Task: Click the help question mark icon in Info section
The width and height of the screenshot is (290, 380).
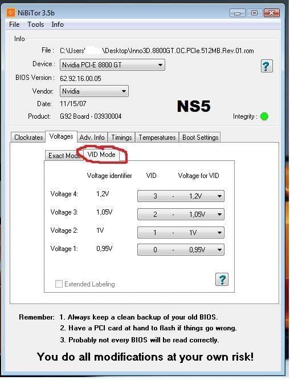Action: coord(267,66)
